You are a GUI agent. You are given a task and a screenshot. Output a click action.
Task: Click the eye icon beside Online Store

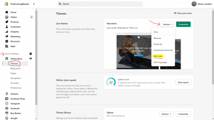31,59
